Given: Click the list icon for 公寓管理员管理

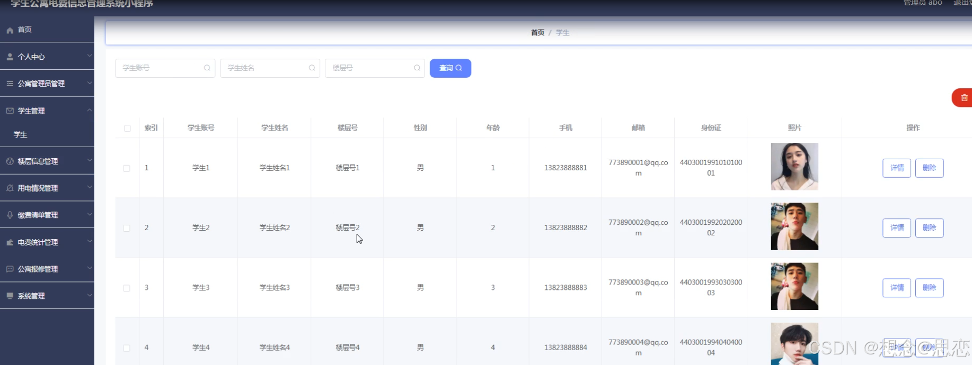Looking at the screenshot, I should click(x=10, y=84).
